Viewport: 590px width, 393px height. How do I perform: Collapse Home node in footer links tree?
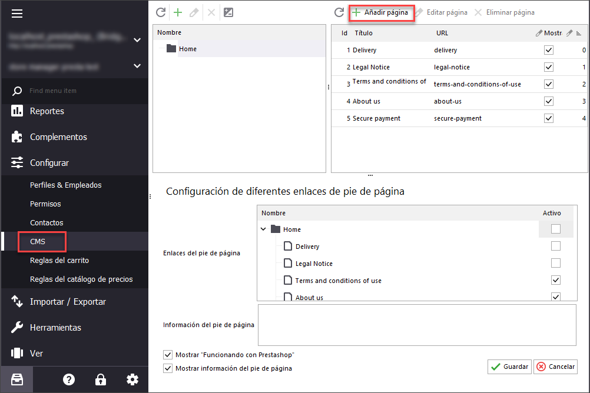263,229
